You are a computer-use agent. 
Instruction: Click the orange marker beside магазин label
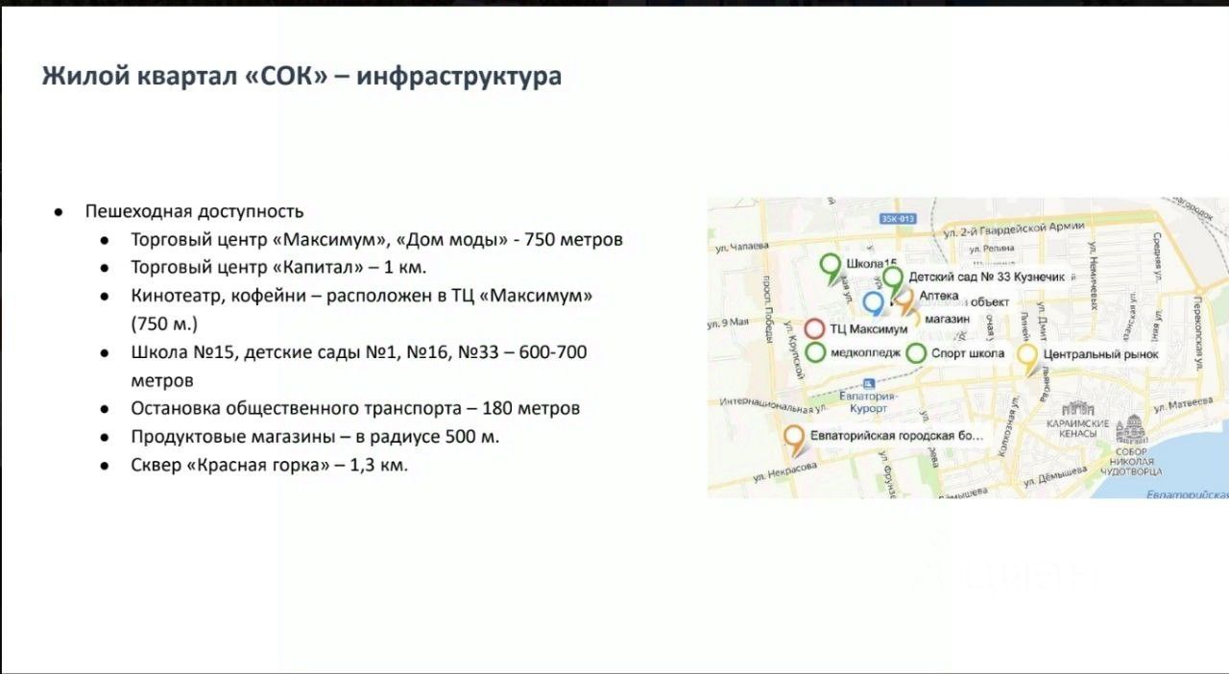pyautogui.click(x=905, y=303)
